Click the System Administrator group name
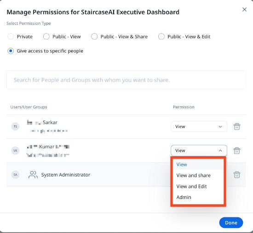Image resolution: width=253 pixels, height=233 pixels. (x=66, y=175)
